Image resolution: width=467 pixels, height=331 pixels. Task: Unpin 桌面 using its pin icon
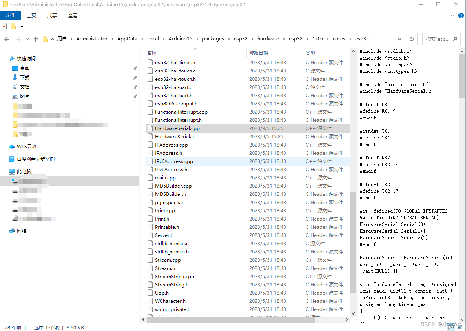click(x=135, y=68)
